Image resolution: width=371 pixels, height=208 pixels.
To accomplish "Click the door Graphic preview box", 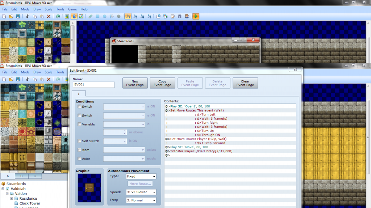I will [89, 188].
